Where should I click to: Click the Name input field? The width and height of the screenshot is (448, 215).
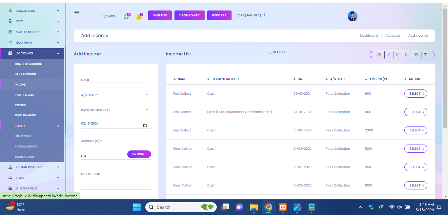pyautogui.click(x=116, y=80)
